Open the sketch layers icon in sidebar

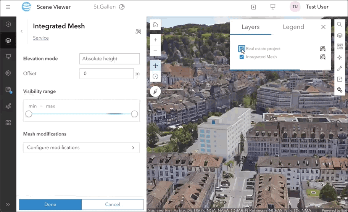point(8,106)
